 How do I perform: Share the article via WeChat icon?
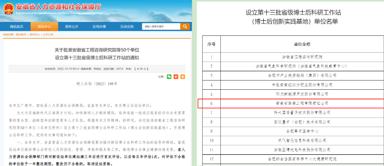click(x=169, y=77)
